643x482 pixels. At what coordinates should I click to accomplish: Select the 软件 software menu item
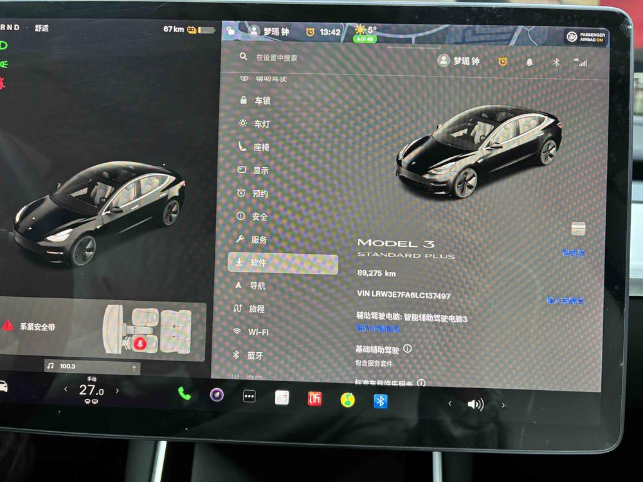click(283, 263)
